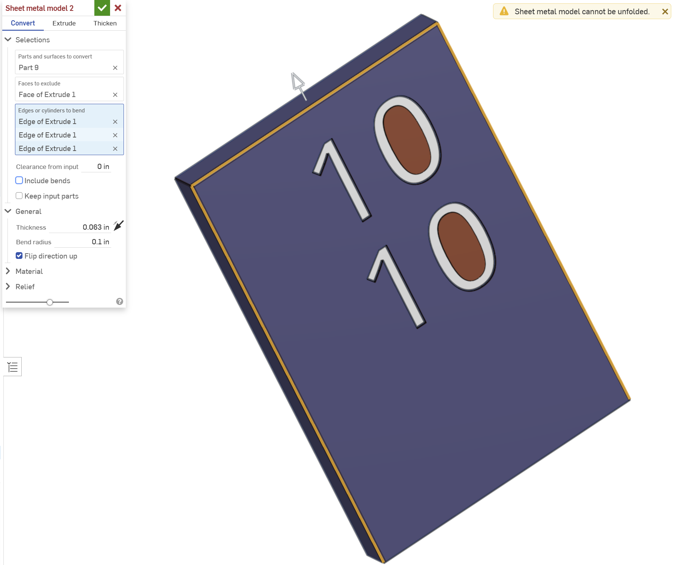Flip thickness direction arrow icon
This screenshot has width=678, height=565.
[x=118, y=226]
